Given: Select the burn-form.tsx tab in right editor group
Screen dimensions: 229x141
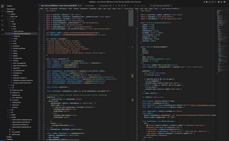Looking at the screenshot, I should (x=141, y=6).
